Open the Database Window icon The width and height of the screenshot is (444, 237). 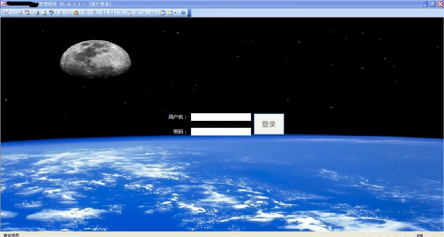pyautogui.click(x=163, y=13)
